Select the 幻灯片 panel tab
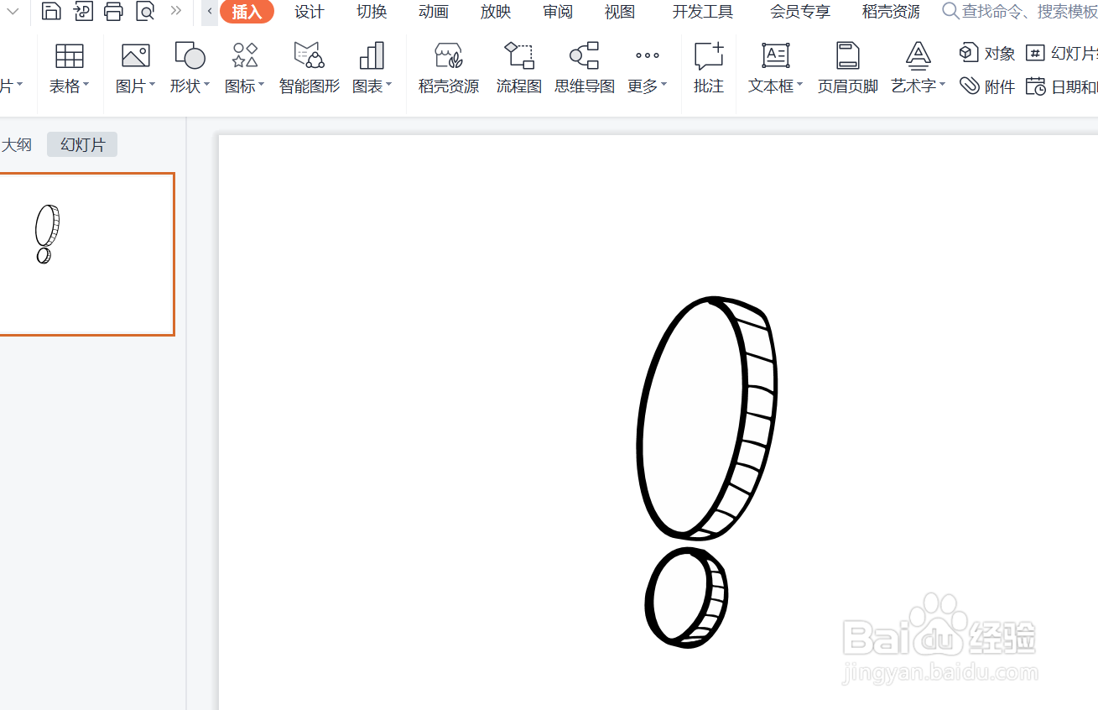The width and height of the screenshot is (1098, 710). tap(82, 144)
